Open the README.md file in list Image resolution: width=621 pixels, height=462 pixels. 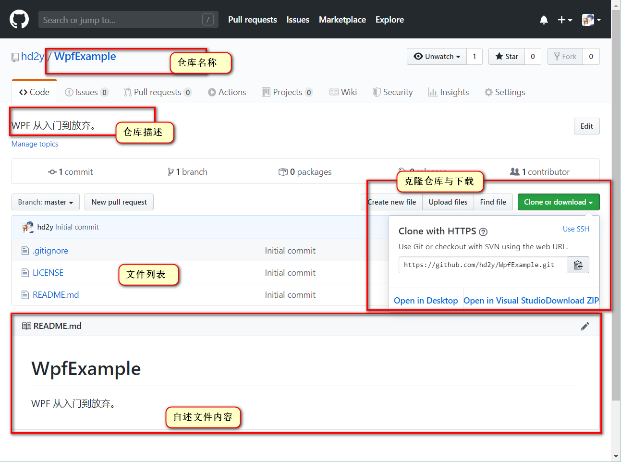click(x=56, y=295)
